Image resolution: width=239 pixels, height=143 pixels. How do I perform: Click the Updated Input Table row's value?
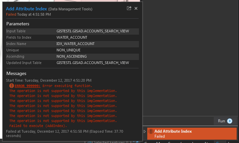pos(93,63)
